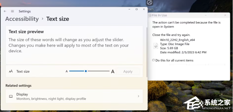The width and height of the screenshot is (233, 112).
Task: Click the small A text-size icon
Action: coord(66,72)
